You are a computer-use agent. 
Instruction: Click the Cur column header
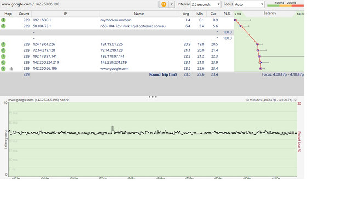213,14
